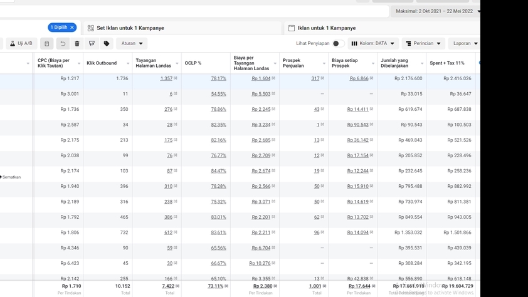
Task: Open the total Rp 17.644 link
Action: click(359, 286)
